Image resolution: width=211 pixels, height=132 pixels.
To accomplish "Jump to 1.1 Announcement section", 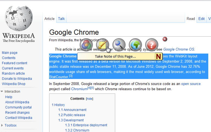I will (x=72, y=110).
